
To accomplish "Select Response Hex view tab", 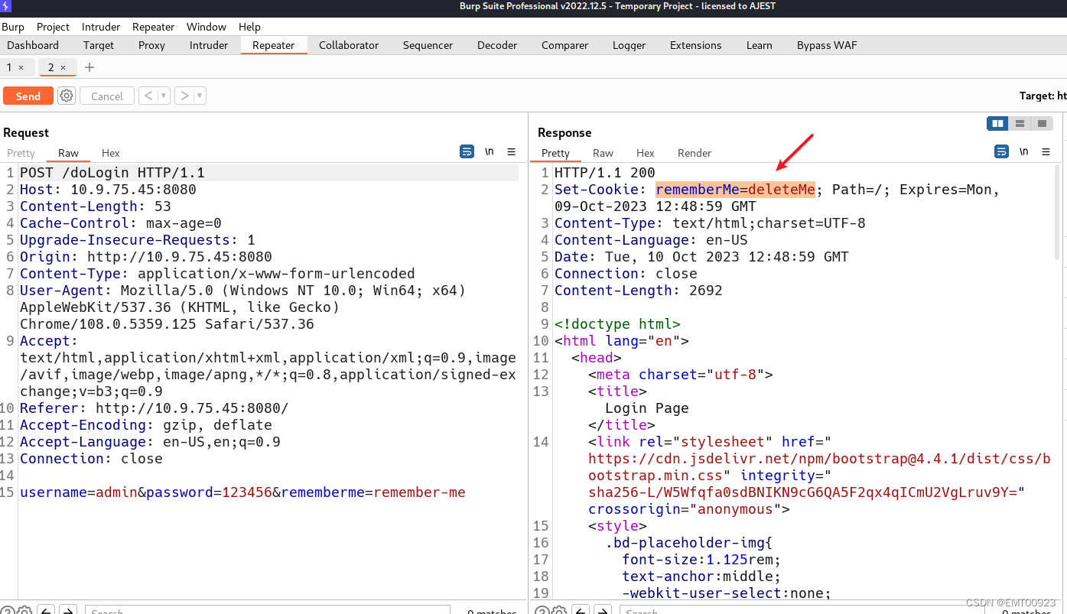I will (x=646, y=153).
